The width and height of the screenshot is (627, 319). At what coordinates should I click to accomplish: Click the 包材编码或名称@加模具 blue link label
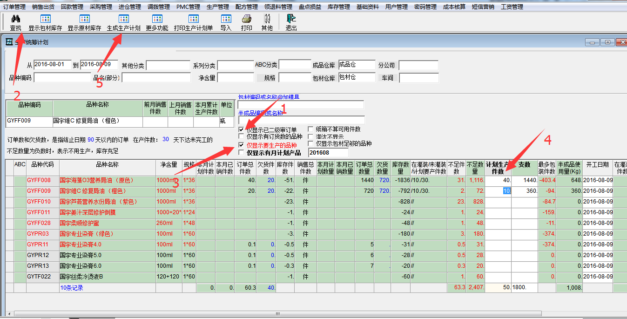tap(269, 97)
